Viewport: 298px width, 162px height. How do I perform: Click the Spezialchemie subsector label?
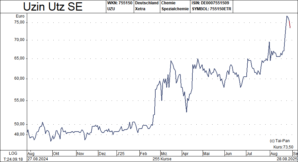coord(175,9)
